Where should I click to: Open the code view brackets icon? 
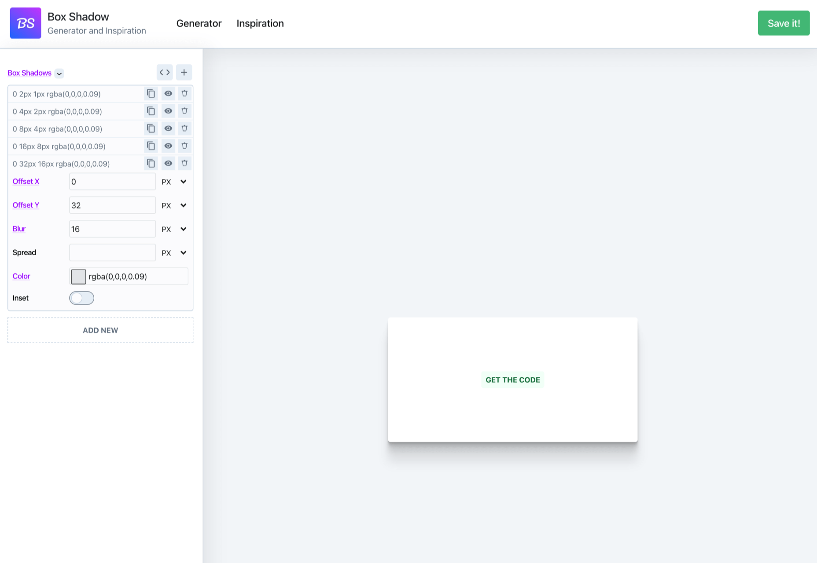165,73
